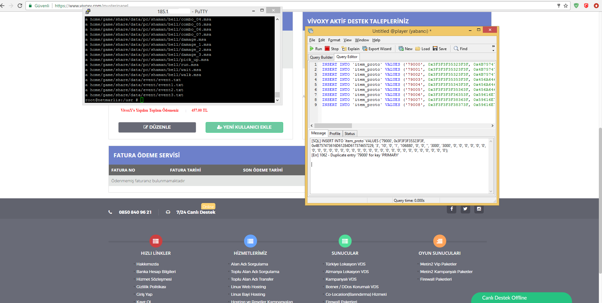
Task: Click SQL line 1 in query editor
Action: pos(408,64)
